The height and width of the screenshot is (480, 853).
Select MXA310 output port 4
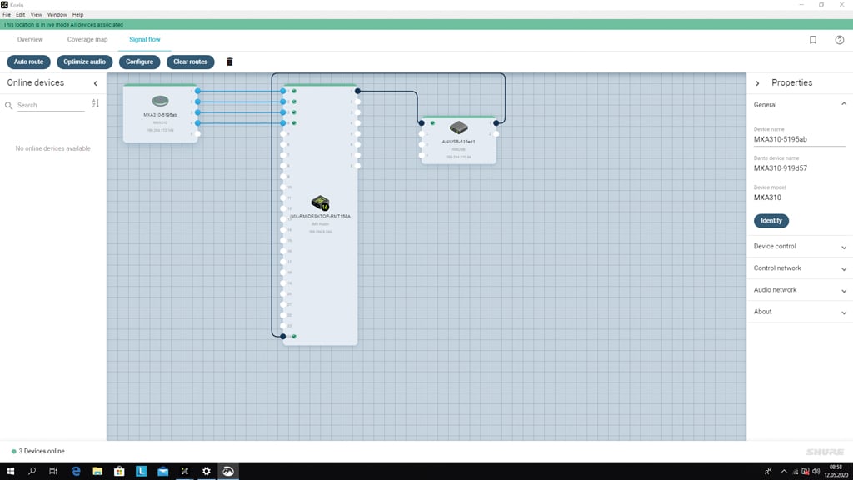[197, 123]
